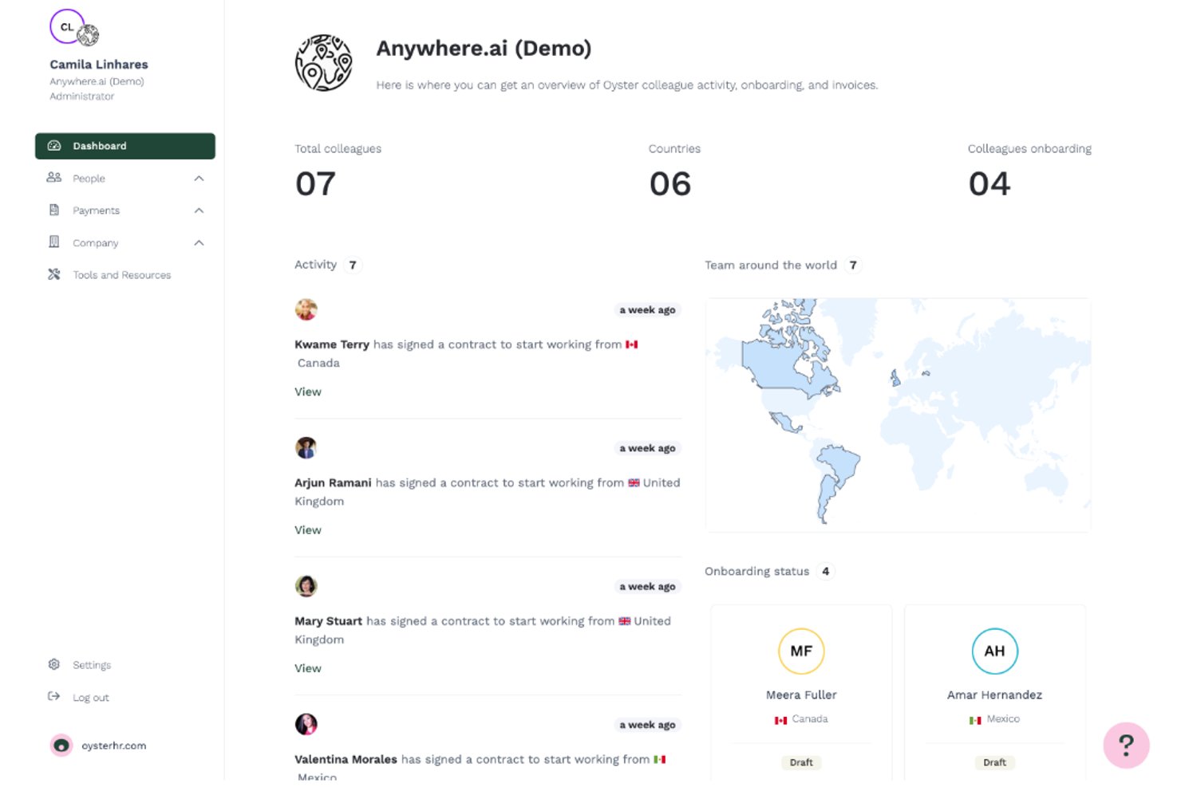Click the Dashboard gauge icon
The image size is (1181, 787).
[x=54, y=146]
